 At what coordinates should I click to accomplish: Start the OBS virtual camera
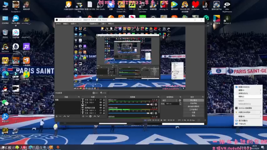[x=194, y=106]
